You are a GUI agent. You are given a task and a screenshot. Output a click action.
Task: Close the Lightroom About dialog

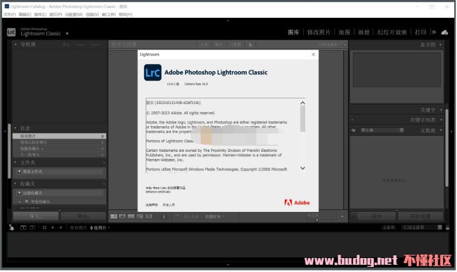coord(314,55)
